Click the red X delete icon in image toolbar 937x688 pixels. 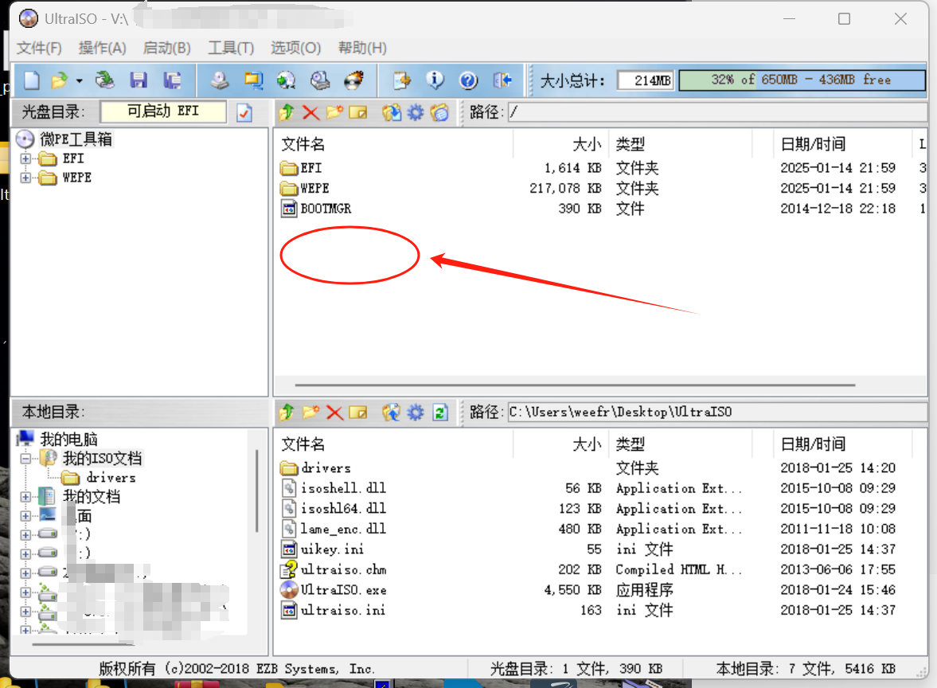310,112
